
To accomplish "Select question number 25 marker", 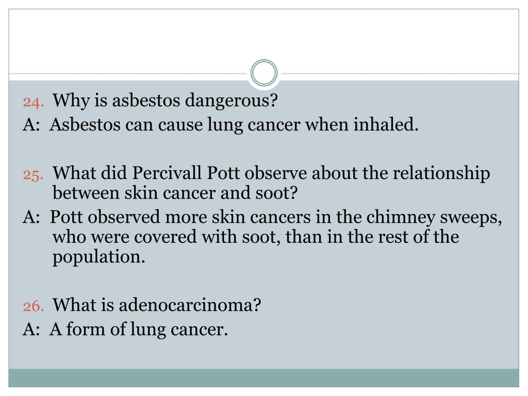I will [x=34, y=175].
